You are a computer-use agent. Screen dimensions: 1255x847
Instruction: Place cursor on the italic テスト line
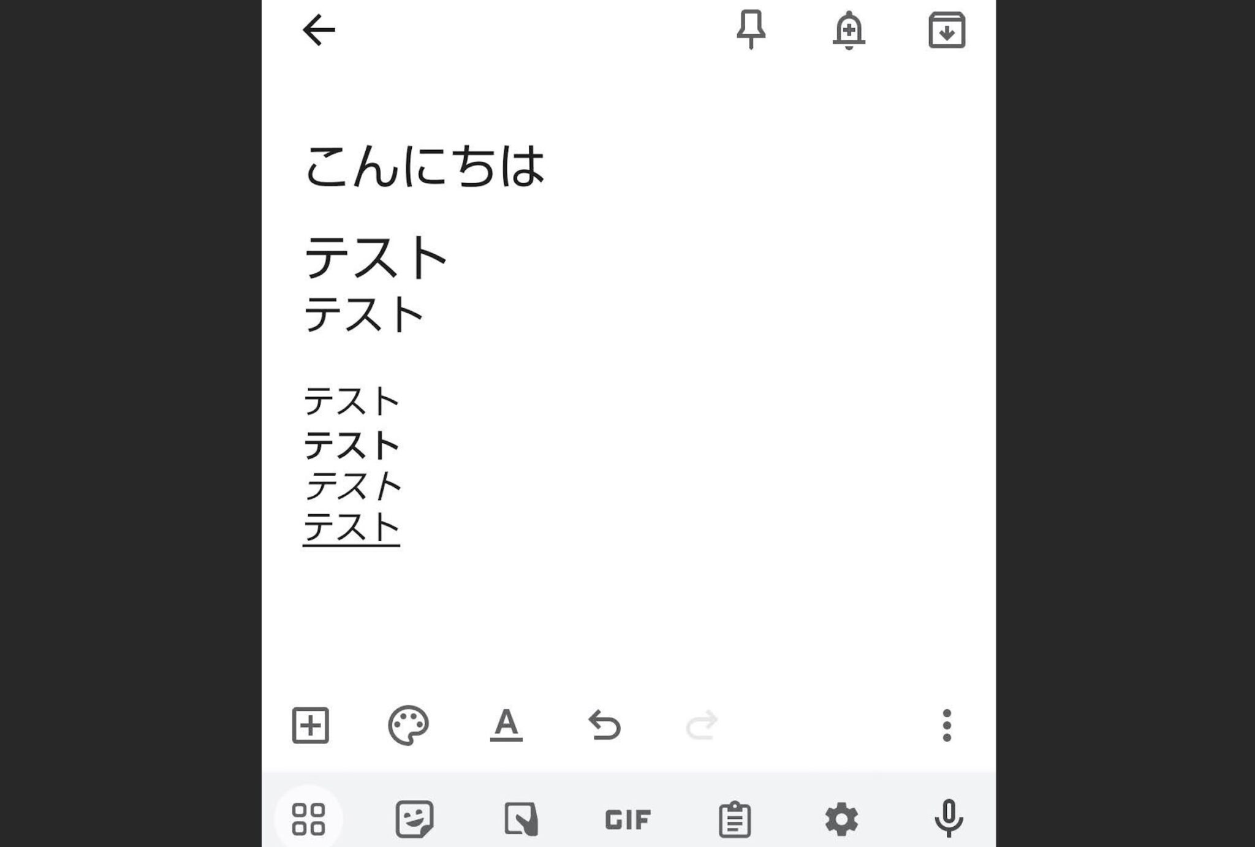click(353, 487)
